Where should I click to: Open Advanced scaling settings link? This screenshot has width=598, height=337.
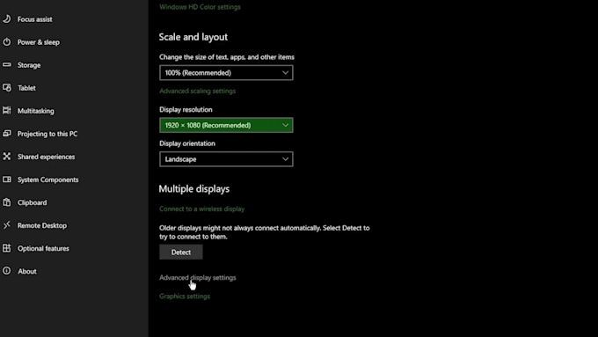[197, 91]
